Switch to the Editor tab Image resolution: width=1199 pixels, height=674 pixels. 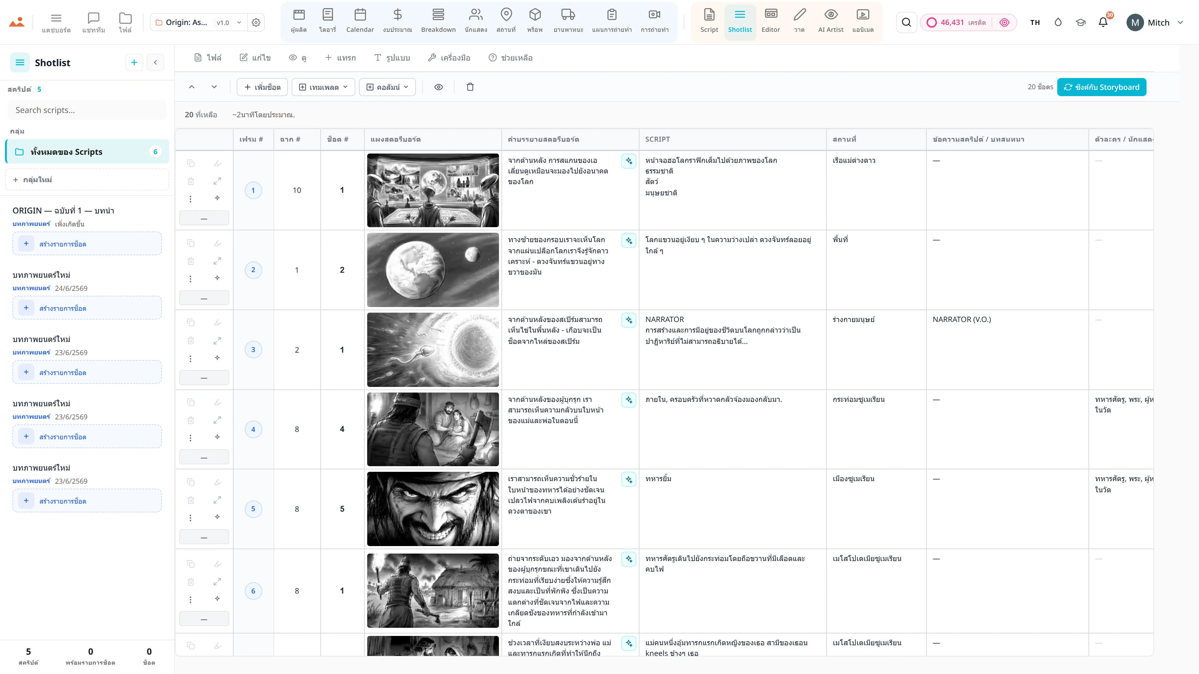(x=770, y=22)
